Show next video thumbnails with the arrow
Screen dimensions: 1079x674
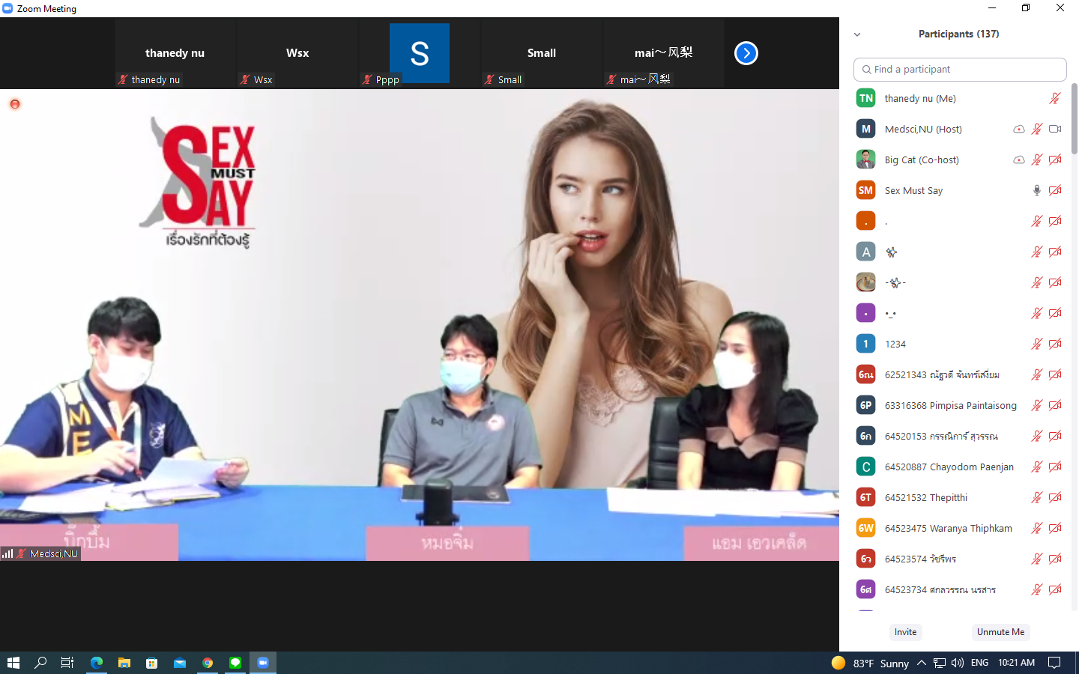tap(746, 53)
